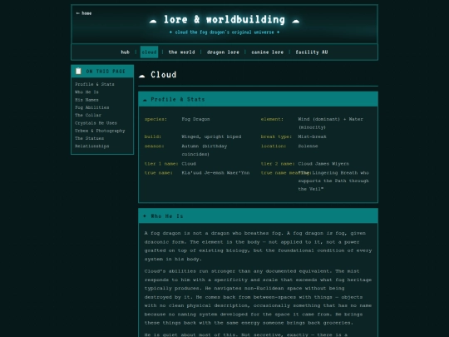The height and width of the screenshot is (337, 449).
Task: Click the 'species:' label
Action: pyautogui.click(x=155, y=119)
